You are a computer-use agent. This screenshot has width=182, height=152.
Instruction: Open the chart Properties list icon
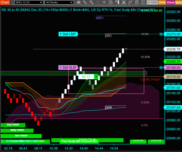point(143,2)
